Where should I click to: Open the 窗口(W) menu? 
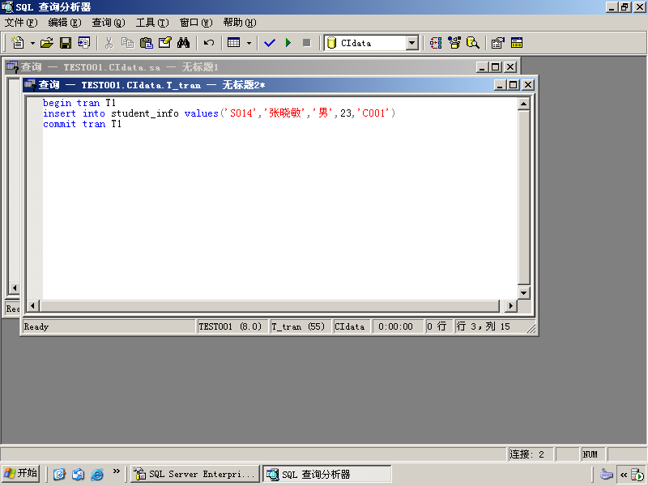tap(196, 23)
